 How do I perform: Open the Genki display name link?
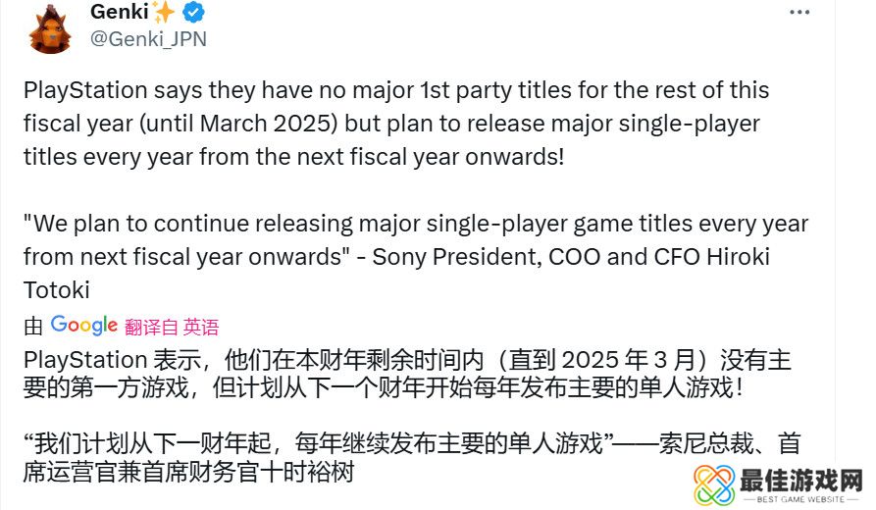coord(118,13)
